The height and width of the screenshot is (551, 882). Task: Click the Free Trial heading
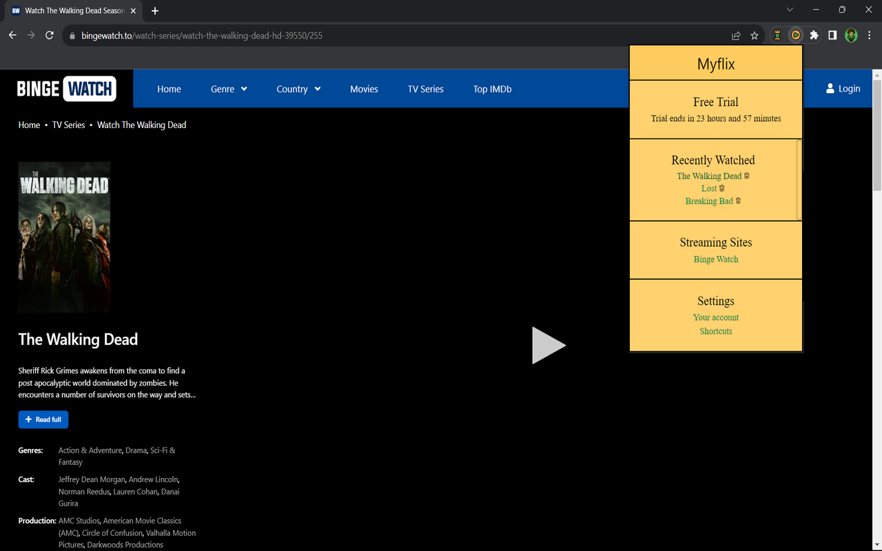coord(716,102)
